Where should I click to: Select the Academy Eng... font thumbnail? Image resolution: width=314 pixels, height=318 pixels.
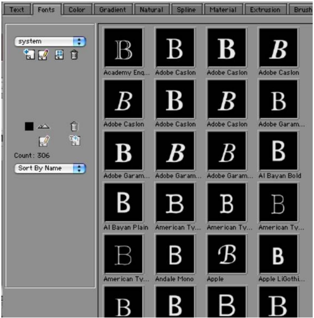pyautogui.click(x=124, y=48)
